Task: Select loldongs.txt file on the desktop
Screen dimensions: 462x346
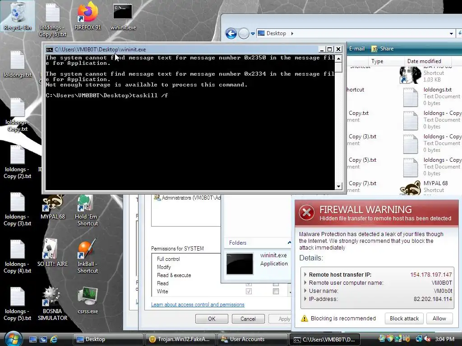Action: pos(18,64)
